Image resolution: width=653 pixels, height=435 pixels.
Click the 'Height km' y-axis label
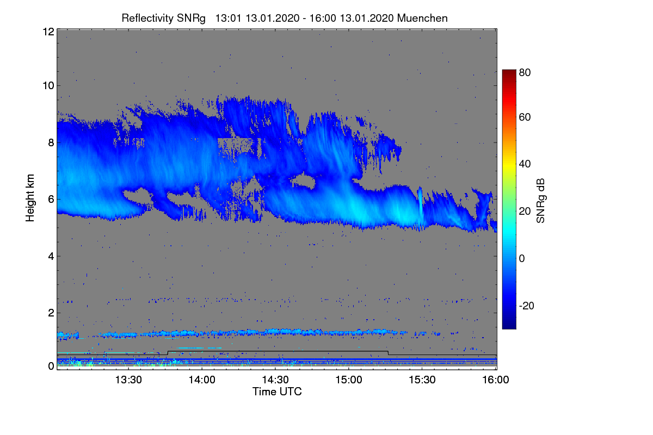pyautogui.click(x=30, y=197)
